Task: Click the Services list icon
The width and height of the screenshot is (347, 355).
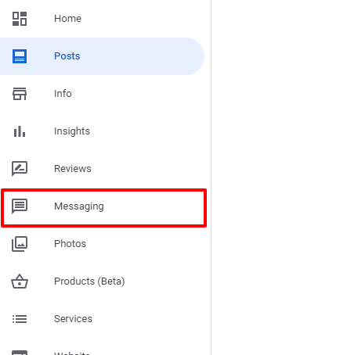Action: [20, 319]
